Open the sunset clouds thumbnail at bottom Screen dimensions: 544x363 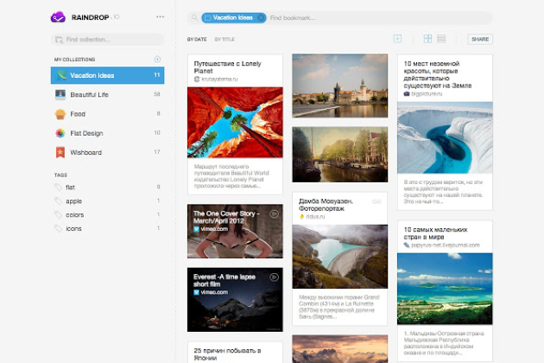click(x=339, y=349)
